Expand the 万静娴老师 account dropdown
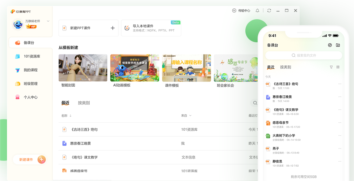Image resolution: width=354 pixels, height=181 pixels. click(x=48, y=21)
